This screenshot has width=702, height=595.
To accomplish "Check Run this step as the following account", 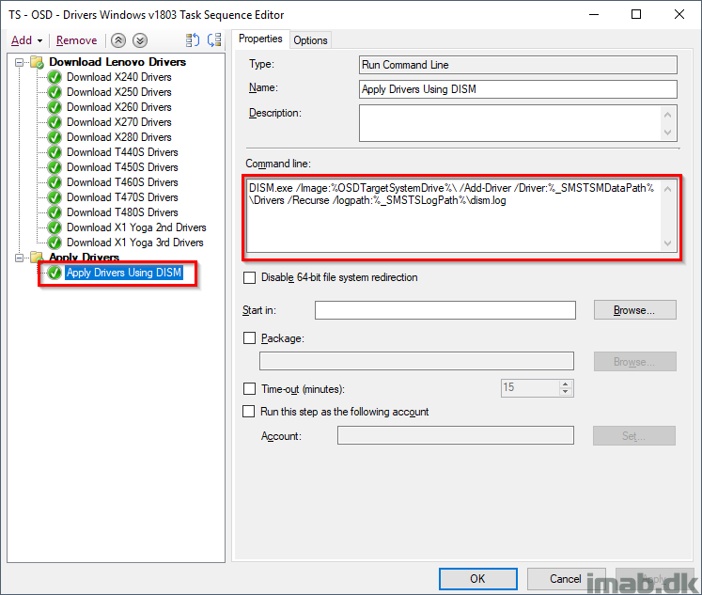I will click(x=248, y=412).
